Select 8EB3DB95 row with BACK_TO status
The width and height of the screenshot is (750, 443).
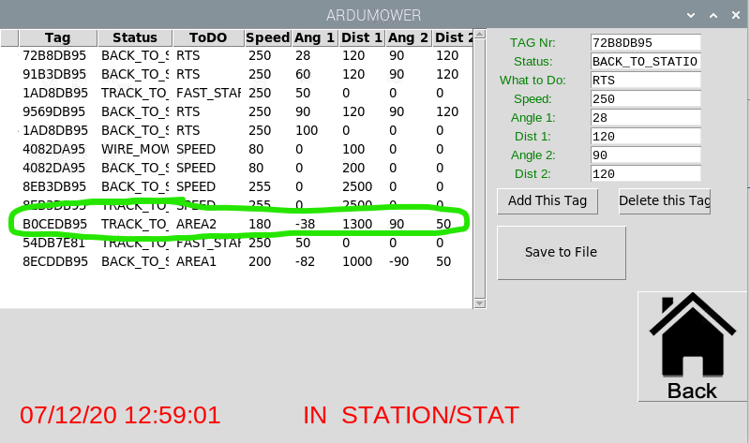pyautogui.click(x=237, y=186)
